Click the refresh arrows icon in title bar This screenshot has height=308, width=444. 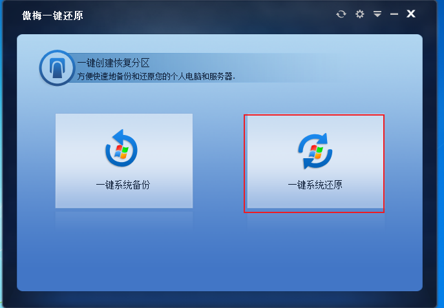point(341,14)
